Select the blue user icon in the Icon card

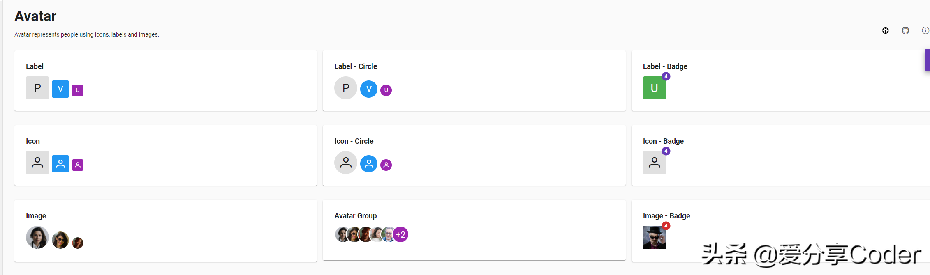(x=60, y=164)
